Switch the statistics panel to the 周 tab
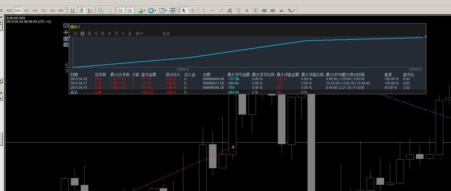Viewport: 451px width, 191px height. [x=89, y=34]
